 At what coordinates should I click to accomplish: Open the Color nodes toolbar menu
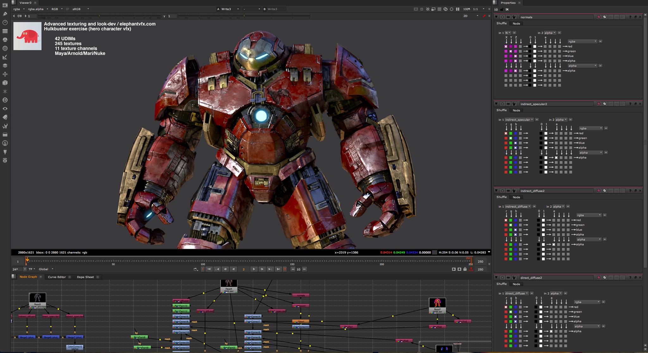5,40
